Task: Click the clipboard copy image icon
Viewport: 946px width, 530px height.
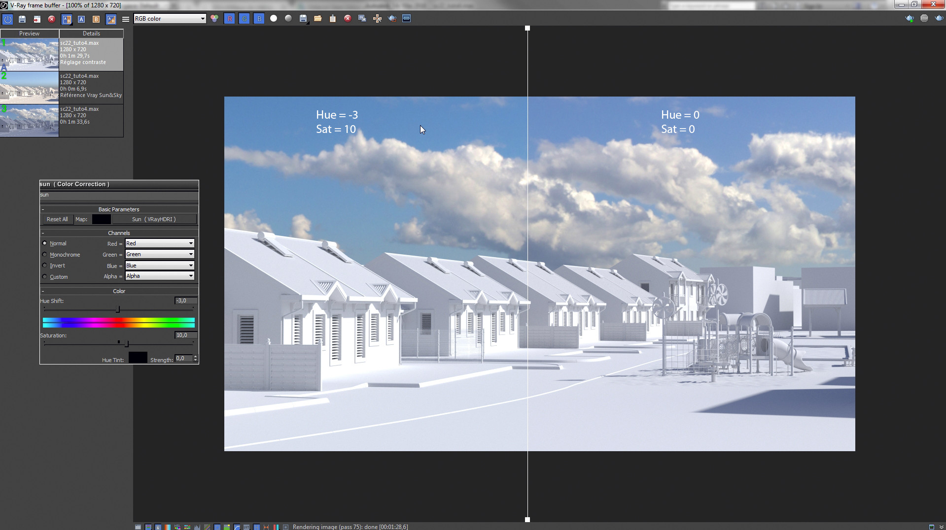Action: [x=333, y=18]
